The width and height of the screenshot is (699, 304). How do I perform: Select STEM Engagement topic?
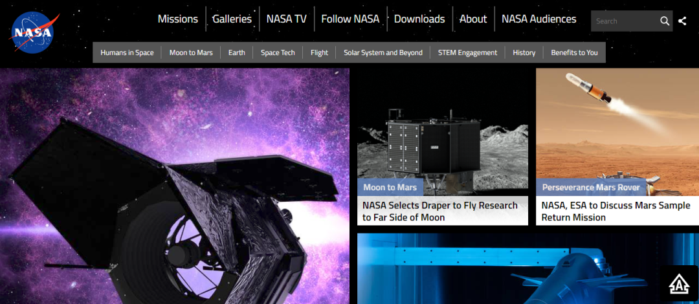[x=468, y=52]
